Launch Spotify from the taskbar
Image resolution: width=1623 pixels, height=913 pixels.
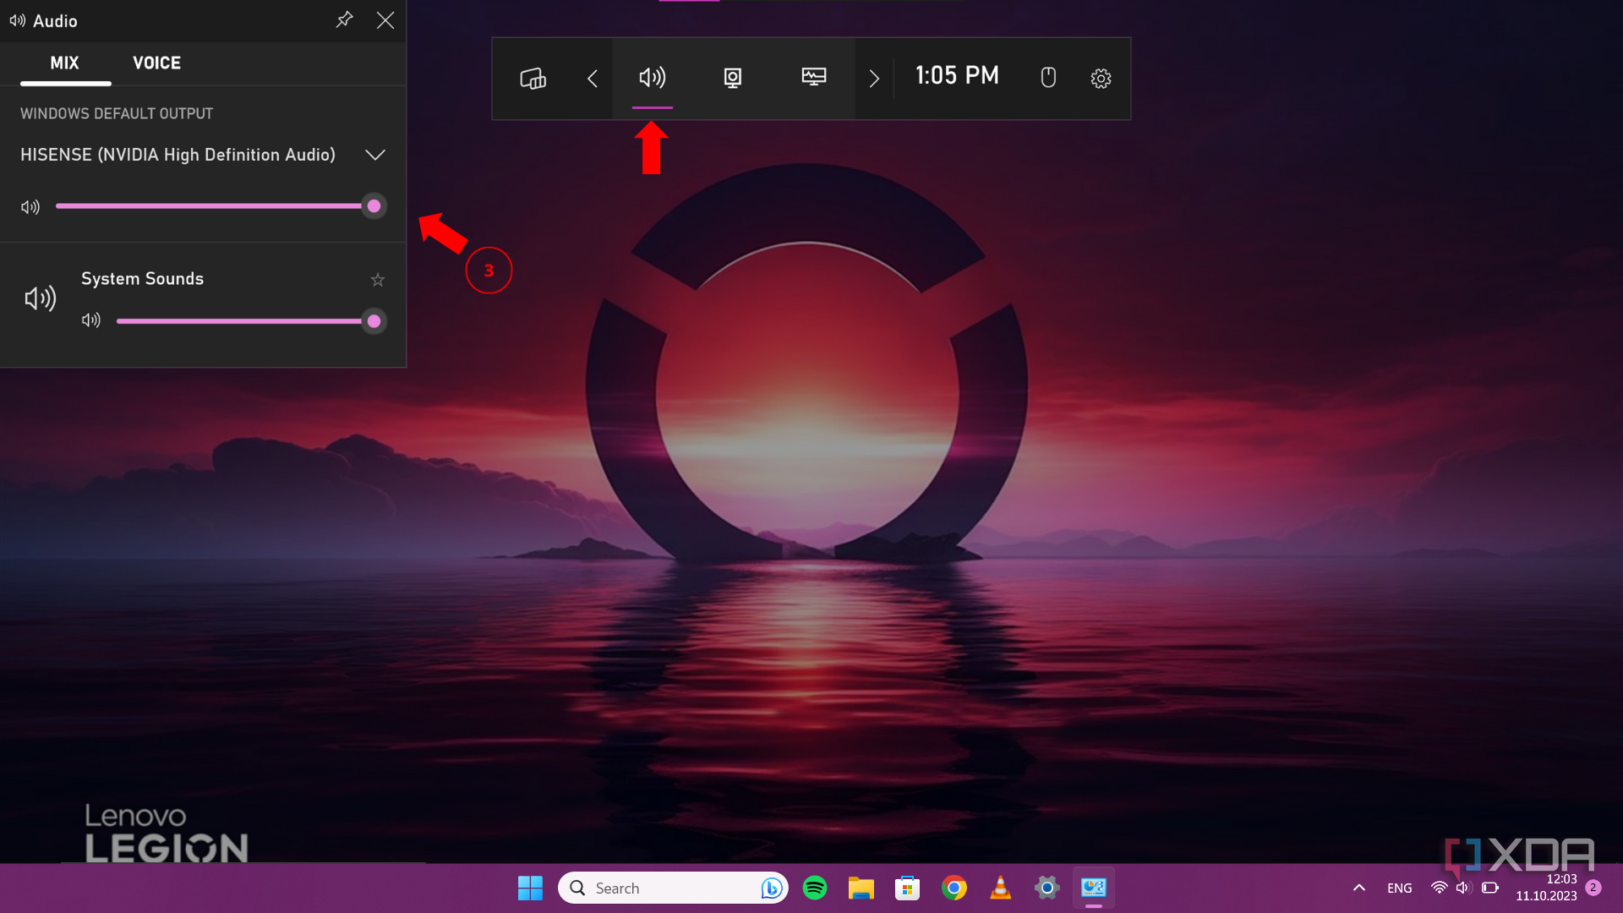(x=814, y=888)
